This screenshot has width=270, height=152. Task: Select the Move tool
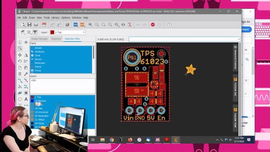(20, 55)
